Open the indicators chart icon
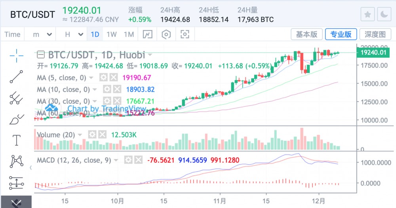Viewport: 396px width, 208px height. [147, 34]
